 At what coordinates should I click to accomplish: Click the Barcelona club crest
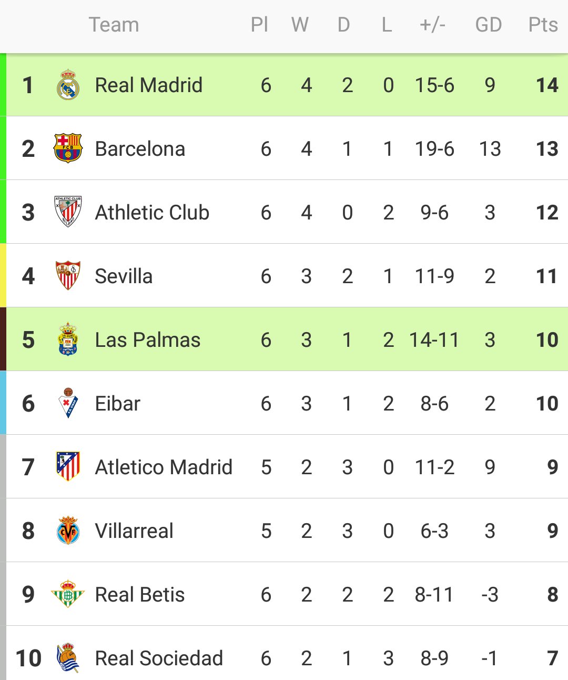68,148
